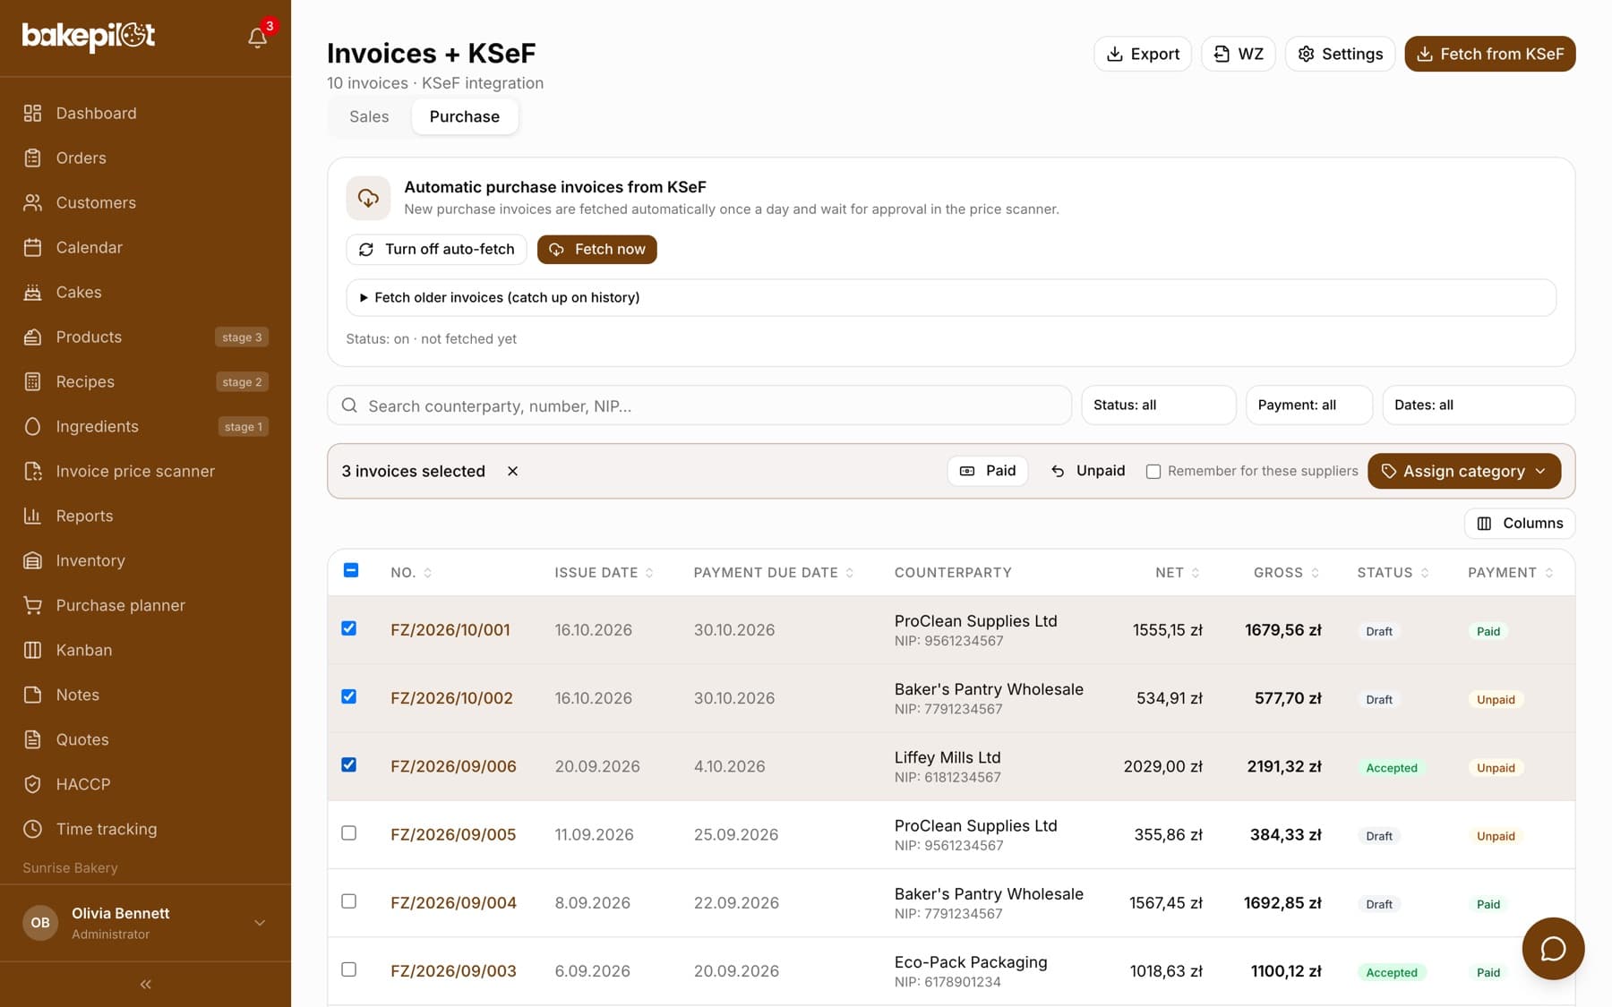Image resolution: width=1612 pixels, height=1007 pixels.
Task: Click the Fetch now button
Action: tap(596, 249)
